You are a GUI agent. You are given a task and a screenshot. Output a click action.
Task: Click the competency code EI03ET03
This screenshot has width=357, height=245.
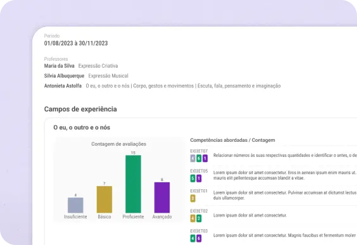[199, 231]
